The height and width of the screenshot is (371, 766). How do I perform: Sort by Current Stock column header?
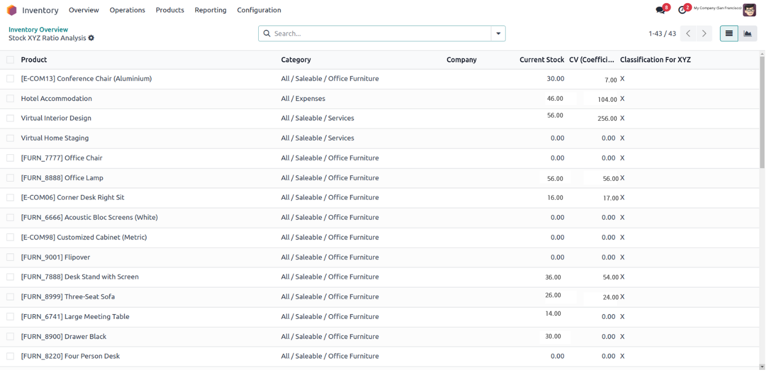coord(541,60)
